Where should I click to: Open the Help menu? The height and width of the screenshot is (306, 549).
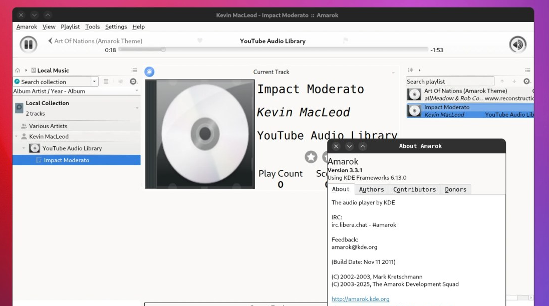click(x=138, y=27)
